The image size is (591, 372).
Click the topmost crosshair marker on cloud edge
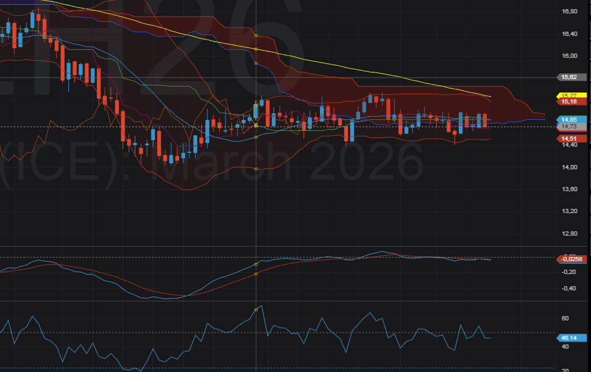pyautogui.click(x=256, y=35)
